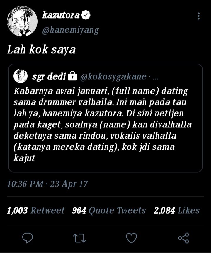Tap the lock icon beside sgr dedi
Screen dimensions: 211x253
72,76
